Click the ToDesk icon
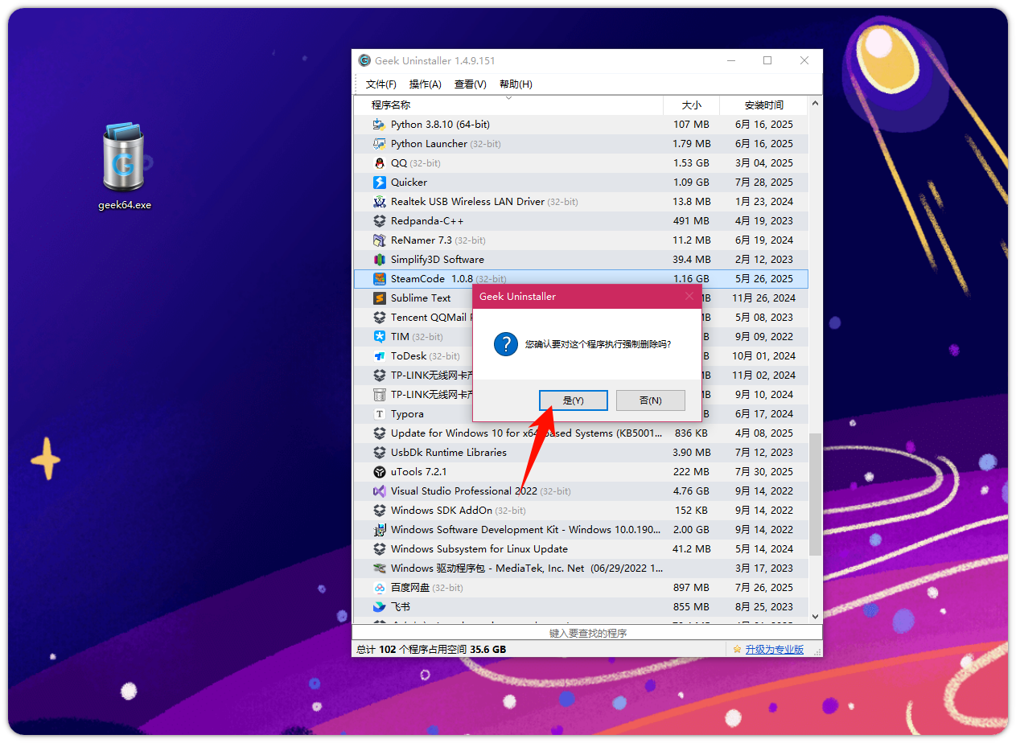Screen dimensions: 1016x743 [380, 356]
